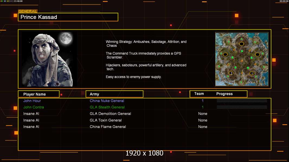Click start position 1 on the minimap
This screenshot has width=289, height=162.
(x=252, y=73)
